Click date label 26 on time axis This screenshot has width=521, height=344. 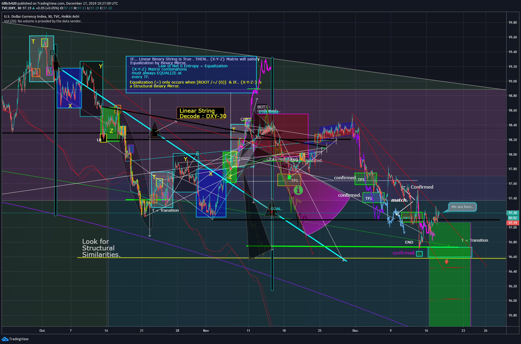(x=486, y=331)
